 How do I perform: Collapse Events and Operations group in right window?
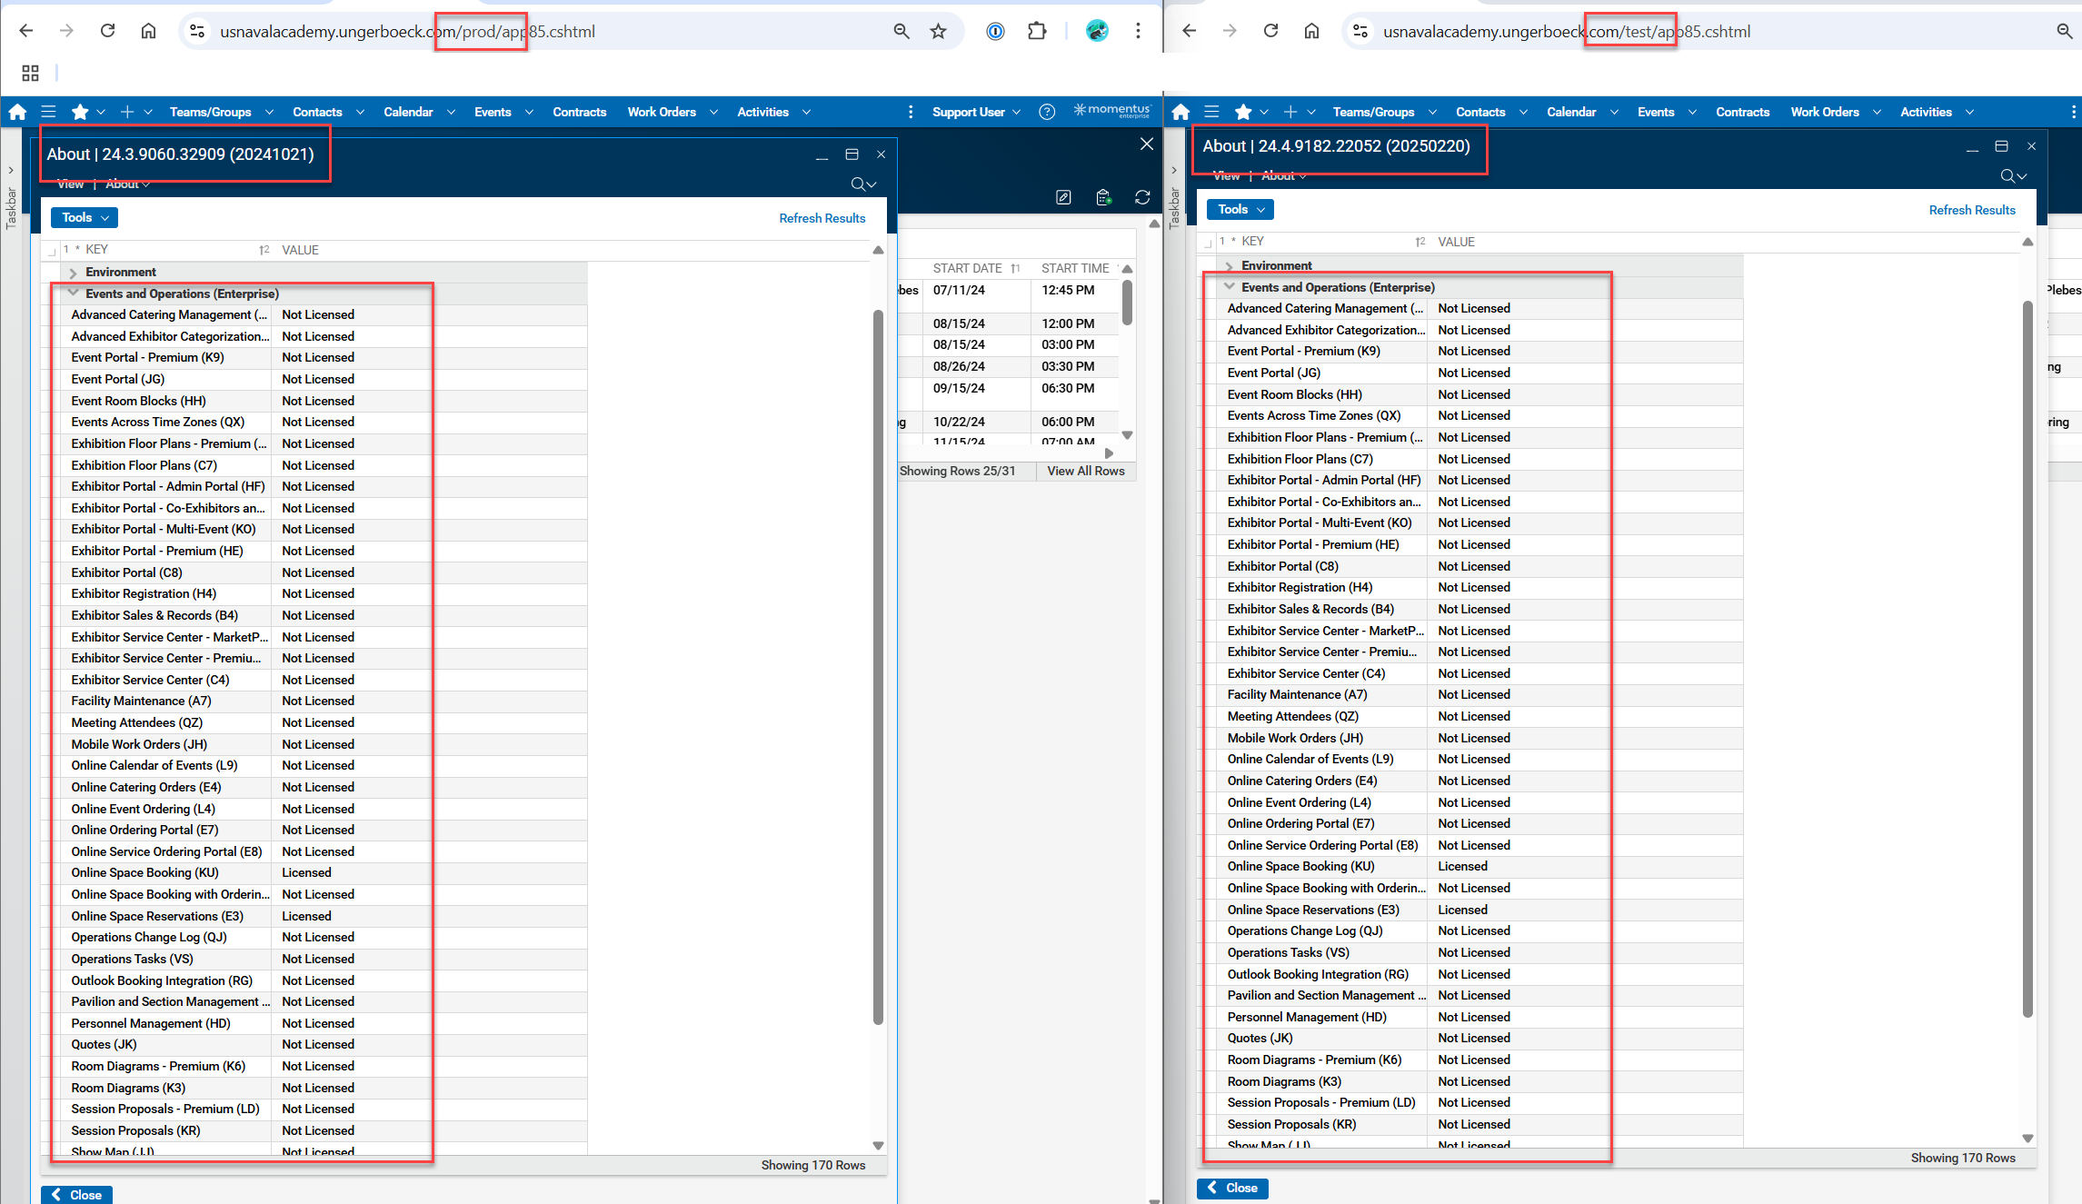1229,287
